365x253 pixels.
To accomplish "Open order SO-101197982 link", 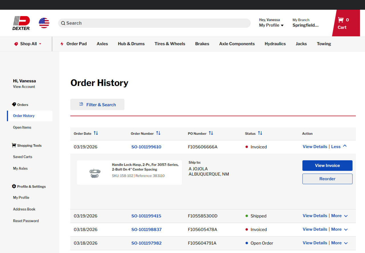I will tap(146, 243).
